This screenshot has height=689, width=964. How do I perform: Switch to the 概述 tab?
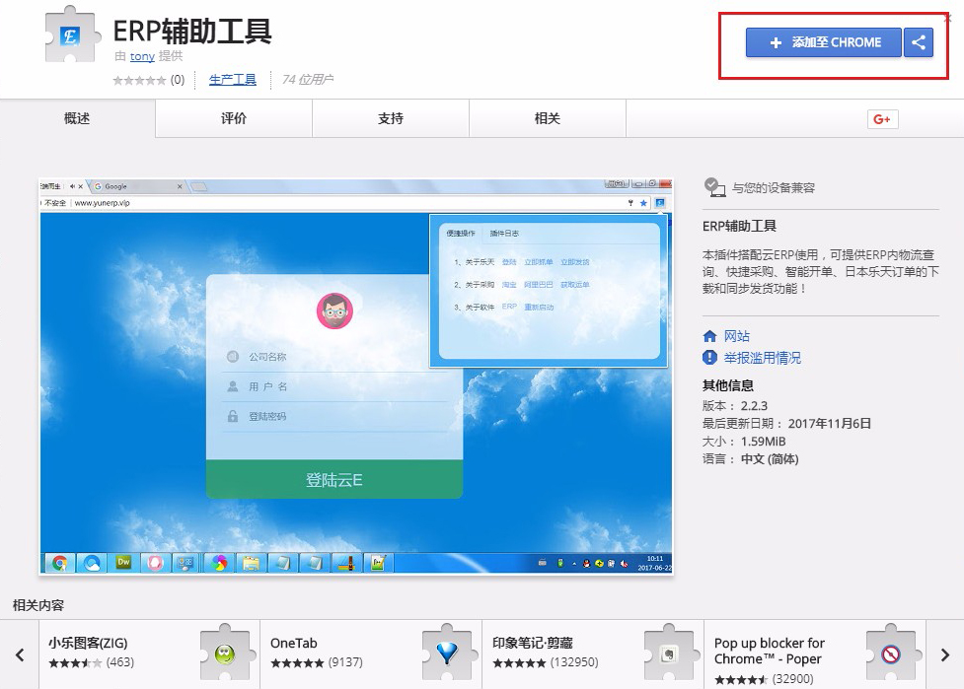pyautogui.click(x=78, y=118)
